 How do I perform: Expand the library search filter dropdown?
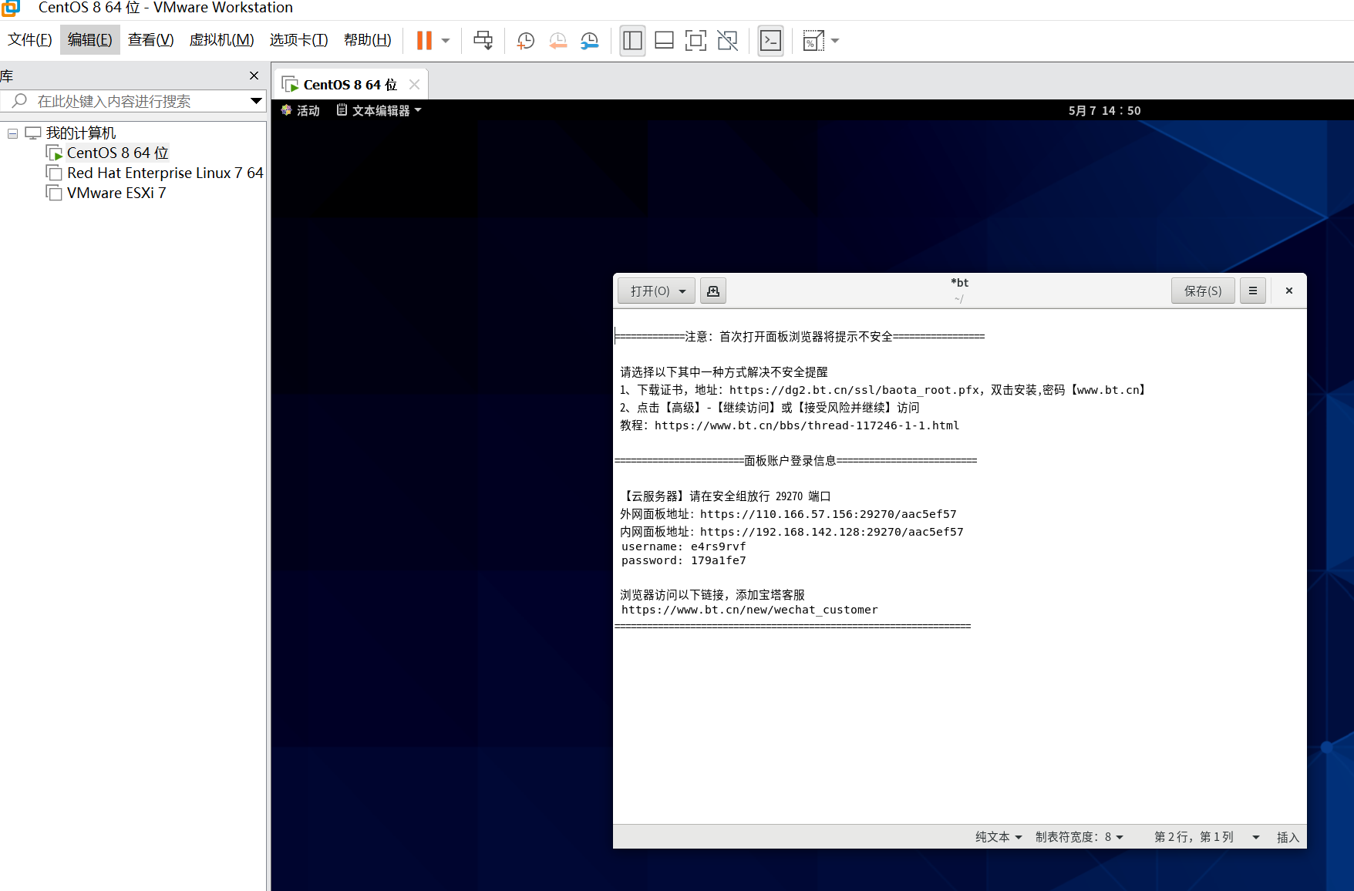256,101
